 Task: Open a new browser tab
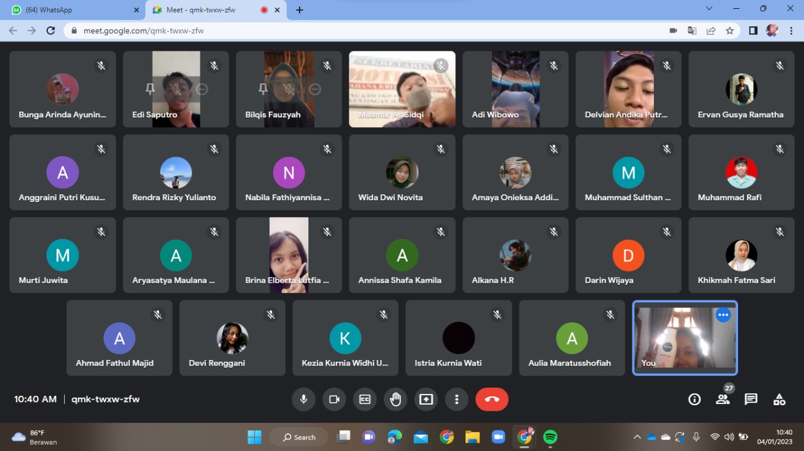[300, 10]
